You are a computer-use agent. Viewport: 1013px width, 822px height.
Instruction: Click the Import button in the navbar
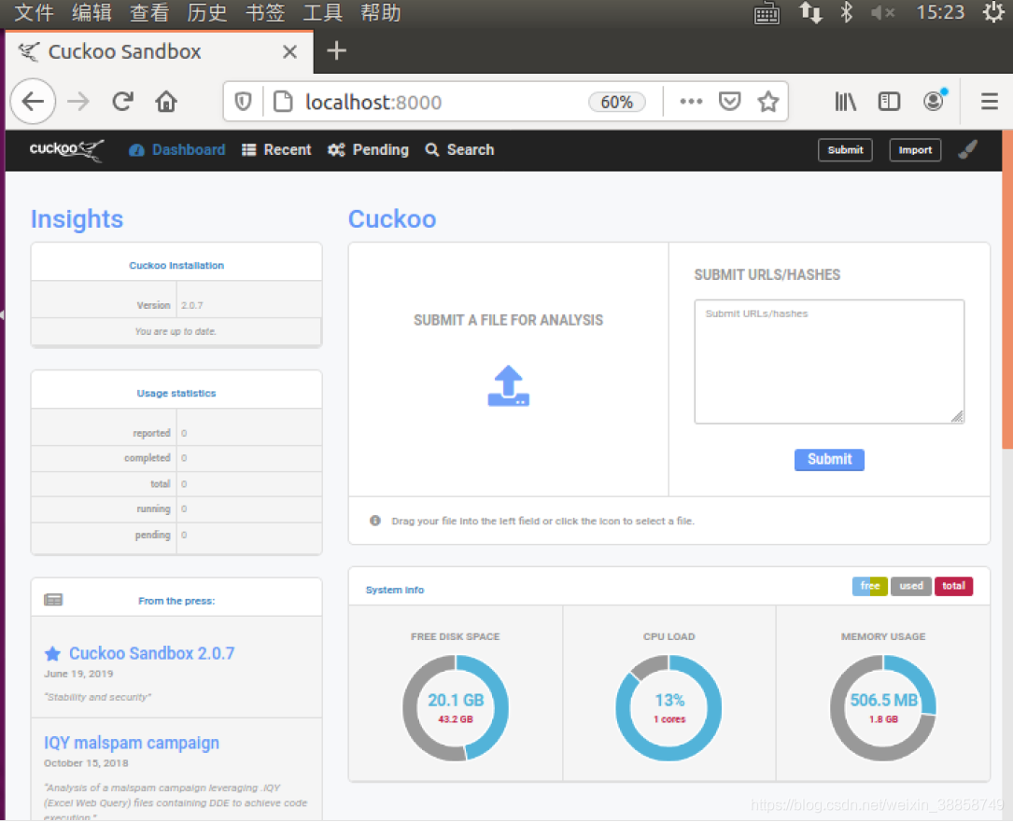click(x=915, y=150)
